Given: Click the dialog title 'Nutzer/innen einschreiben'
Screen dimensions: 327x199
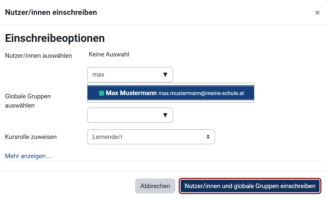Looking at the screenshot, I should 51,12.
